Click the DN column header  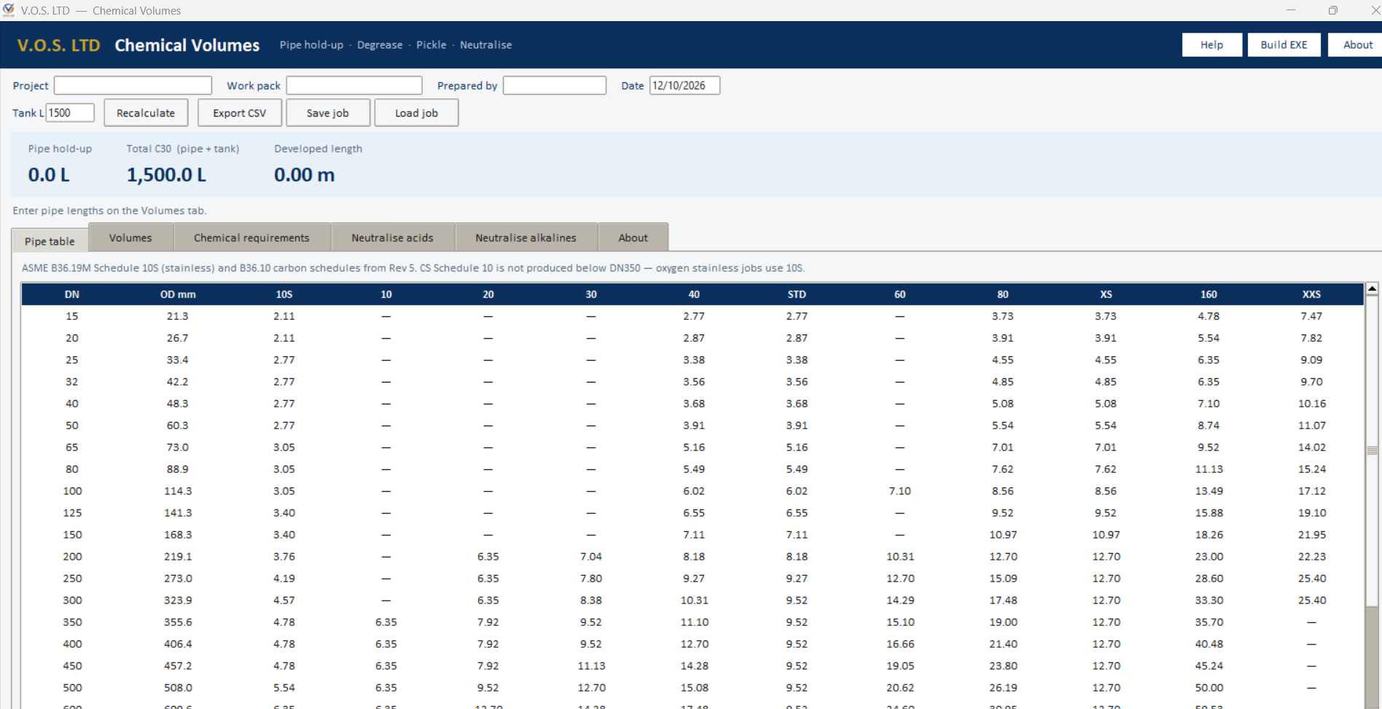[x=72, y=294]
